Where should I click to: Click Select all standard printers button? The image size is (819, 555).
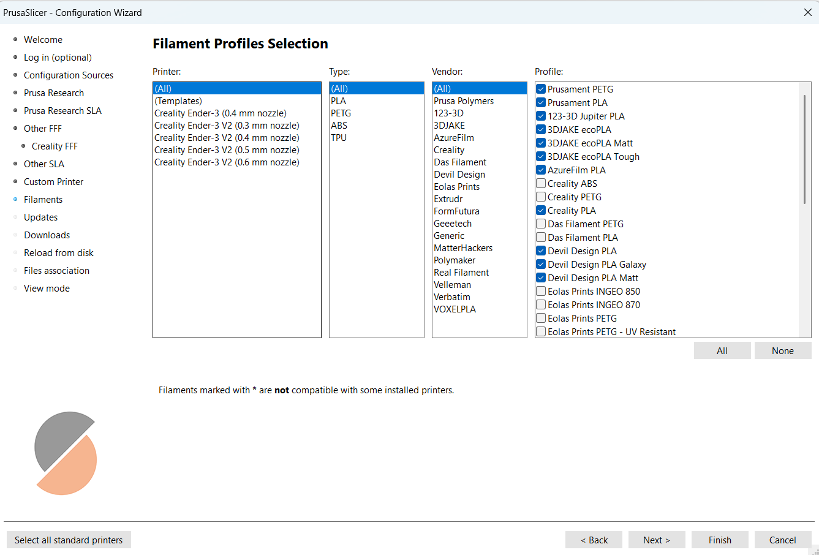point(69,540)
